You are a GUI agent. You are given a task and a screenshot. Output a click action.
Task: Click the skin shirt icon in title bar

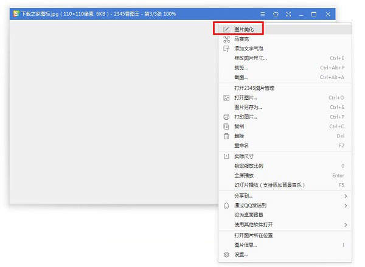pyautogui.click(x=276, y=14)
